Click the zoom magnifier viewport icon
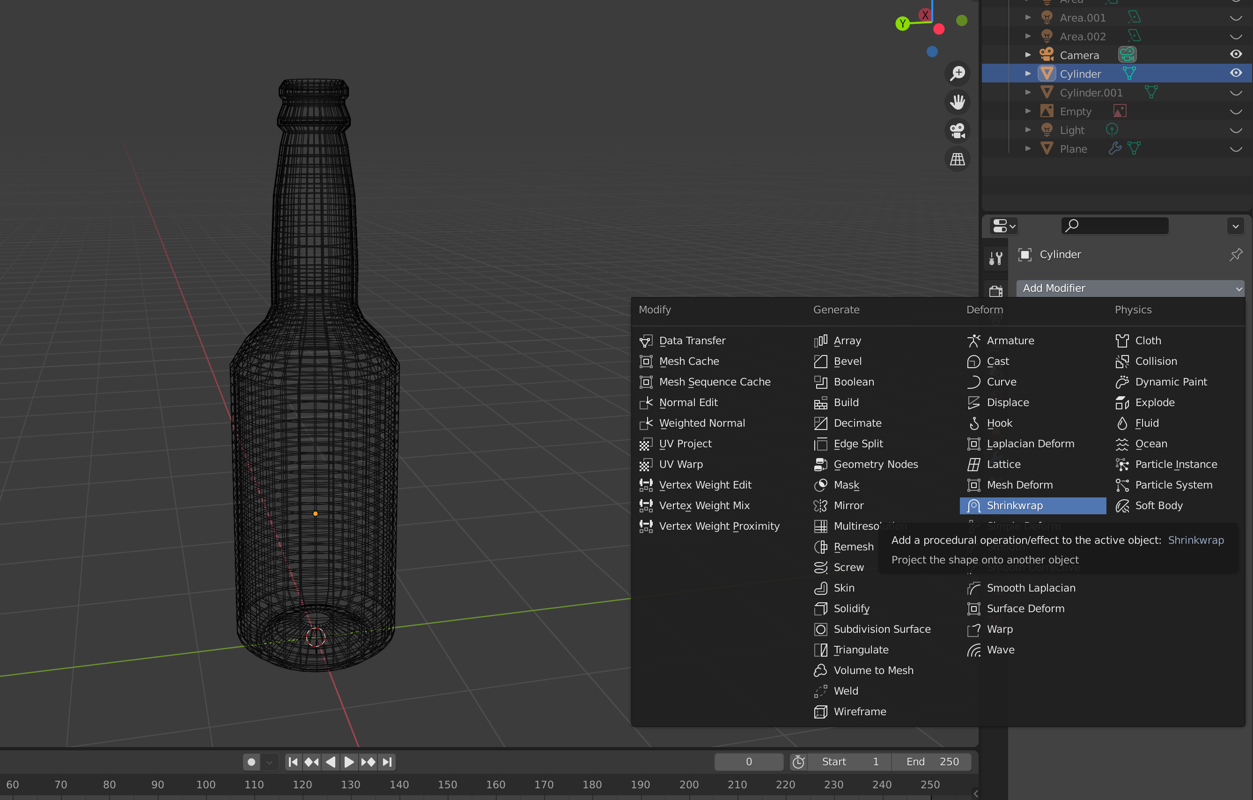The height and width of the screenshot is (800, 1253). (x=957, y=74)
